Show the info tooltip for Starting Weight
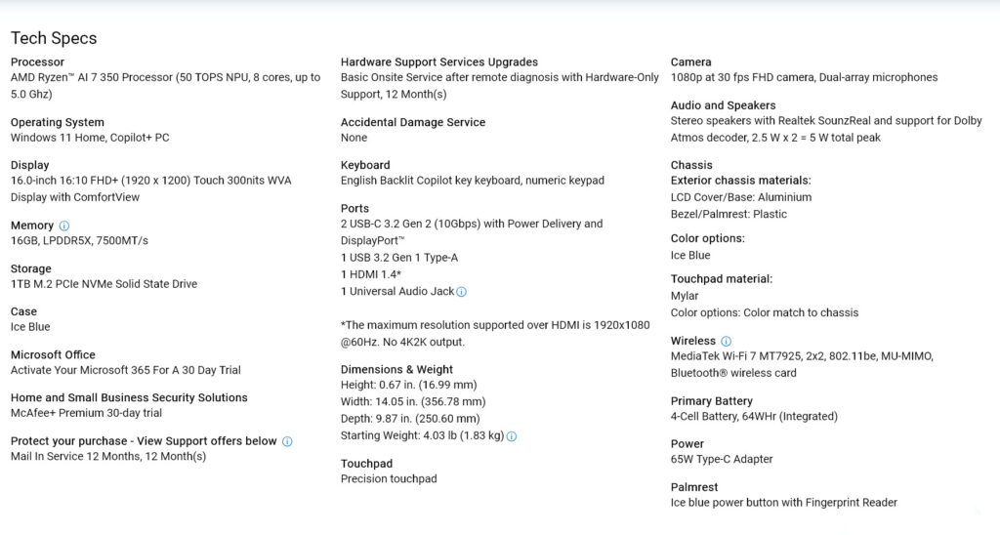This screenshot has width=1000, height=535. pyautogui.click(x=512, y=436)
